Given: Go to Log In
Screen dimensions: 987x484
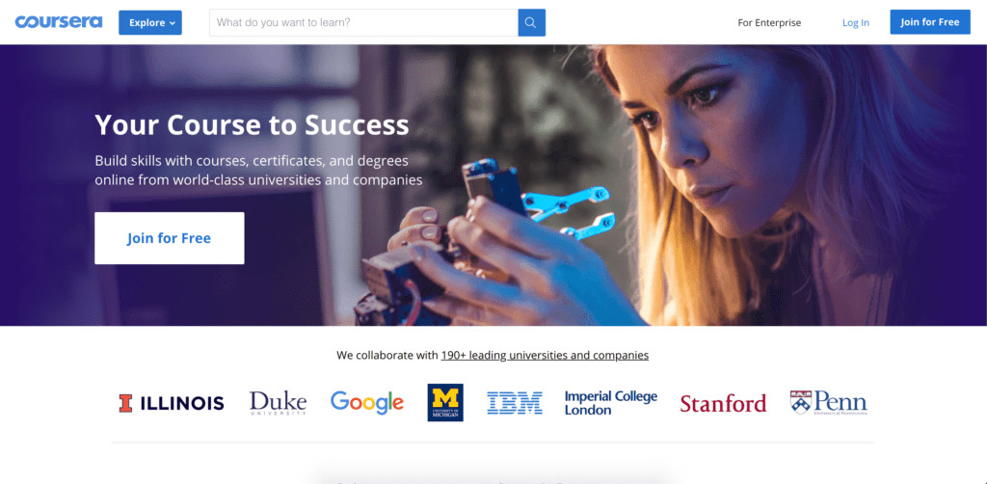Looking at the screenshot, I should [855, 22].
